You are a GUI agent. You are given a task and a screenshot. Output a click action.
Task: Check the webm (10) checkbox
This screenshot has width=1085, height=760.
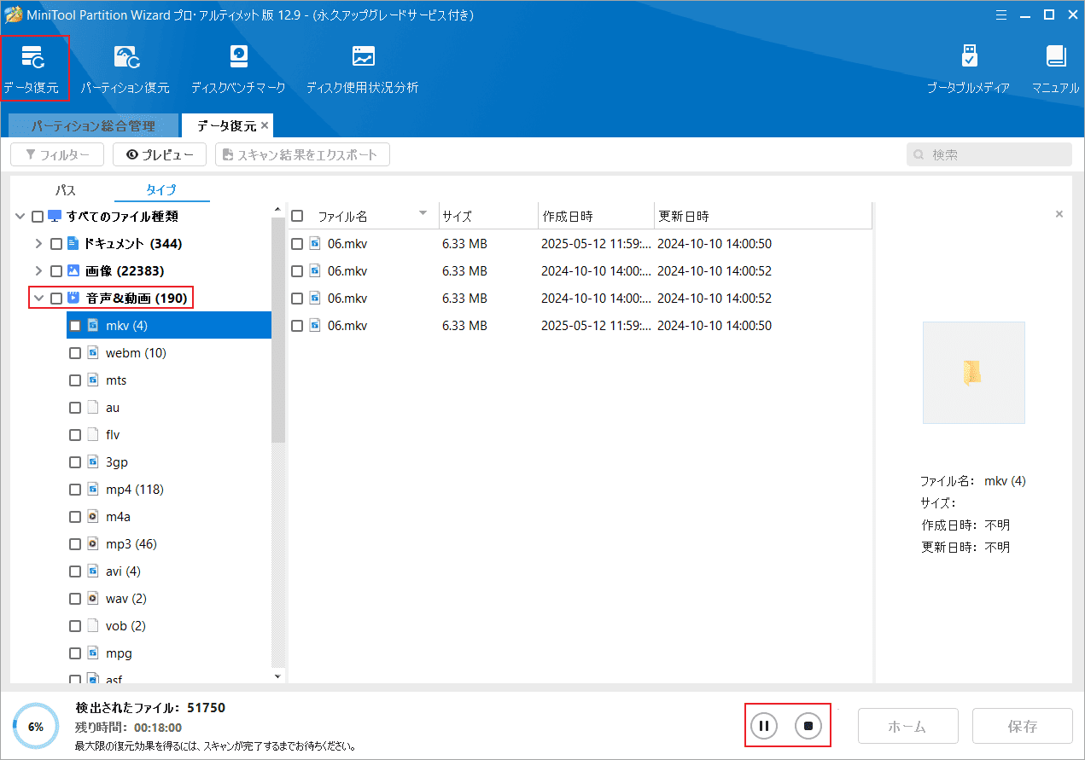(x=75, y=353)
